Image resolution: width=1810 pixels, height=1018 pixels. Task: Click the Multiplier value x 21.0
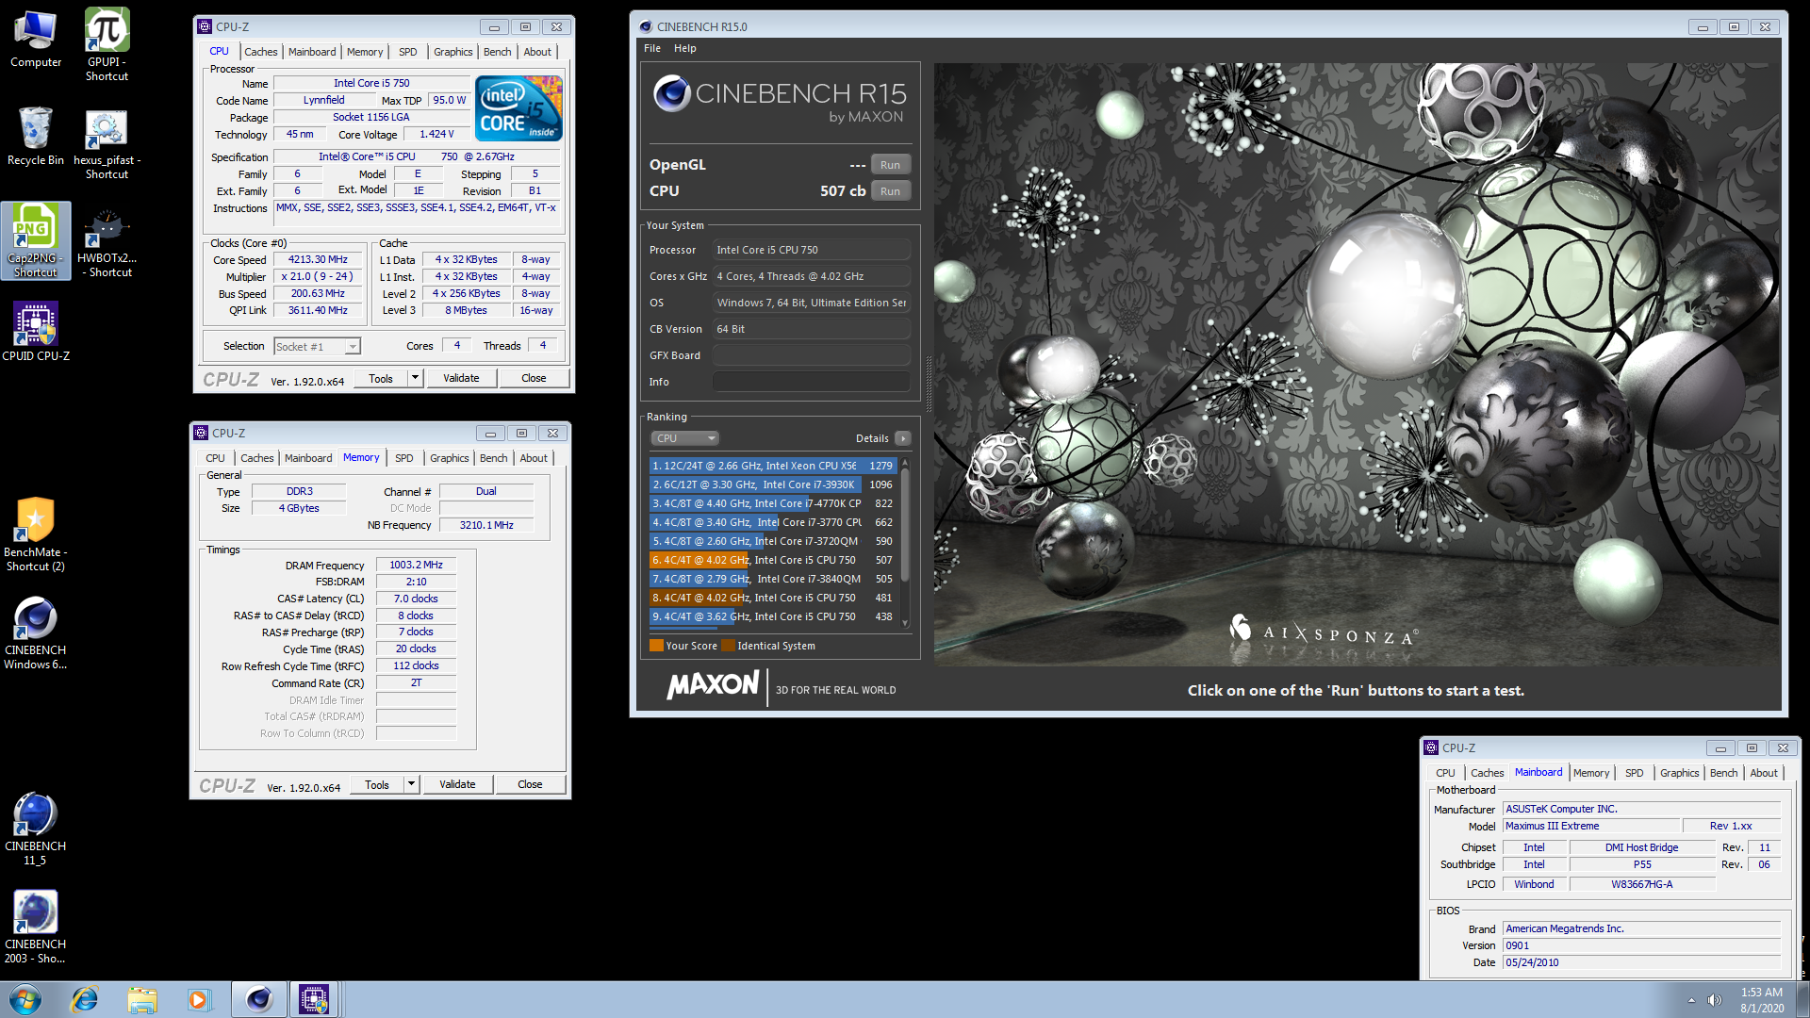[318, 276]
